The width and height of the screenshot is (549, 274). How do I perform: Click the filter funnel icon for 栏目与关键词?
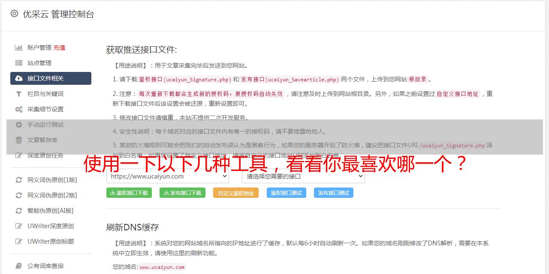(x=19, y=94)
